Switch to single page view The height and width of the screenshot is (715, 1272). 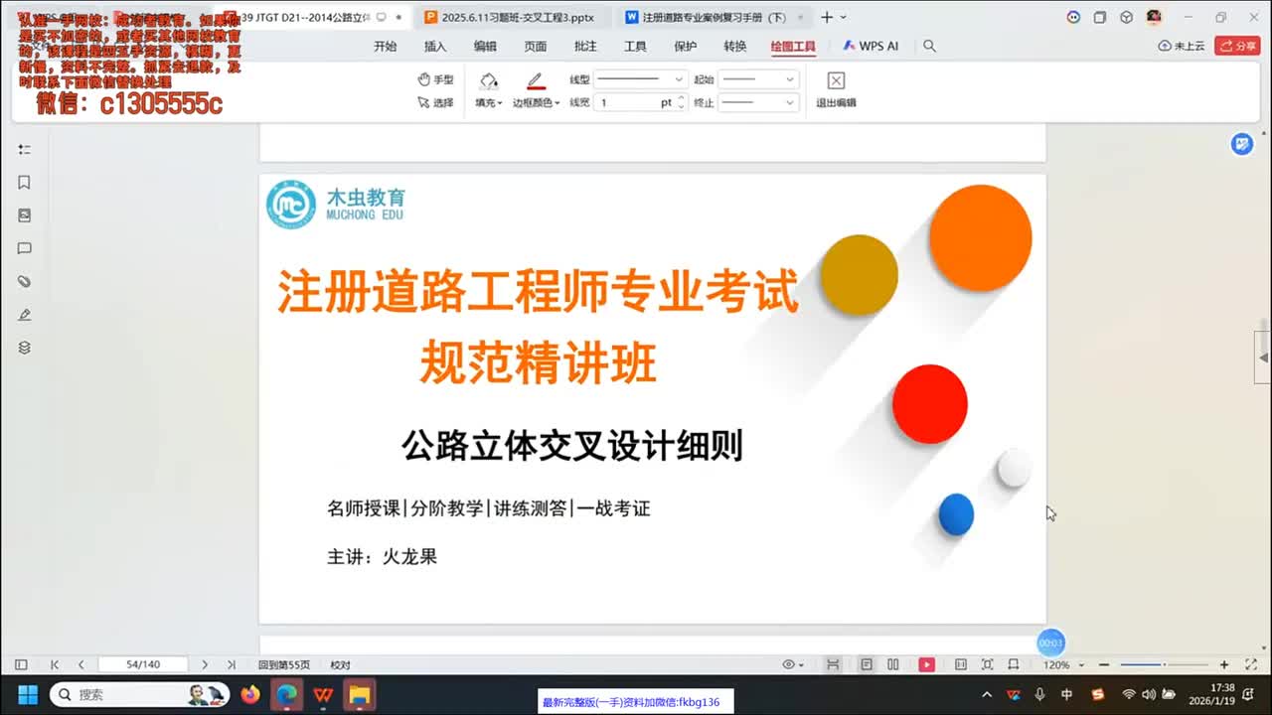pyautogui.click(x=867, y=664)
